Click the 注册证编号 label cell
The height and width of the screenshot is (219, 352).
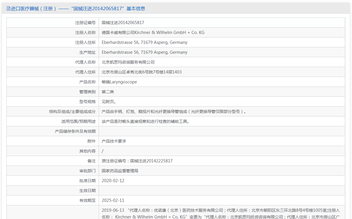pos(53,23)
